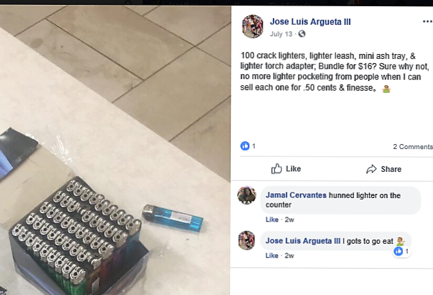Click 2w timestamp under Jose's comment
Viewport: 433px width, 295px height.
[x=290, y=256]
